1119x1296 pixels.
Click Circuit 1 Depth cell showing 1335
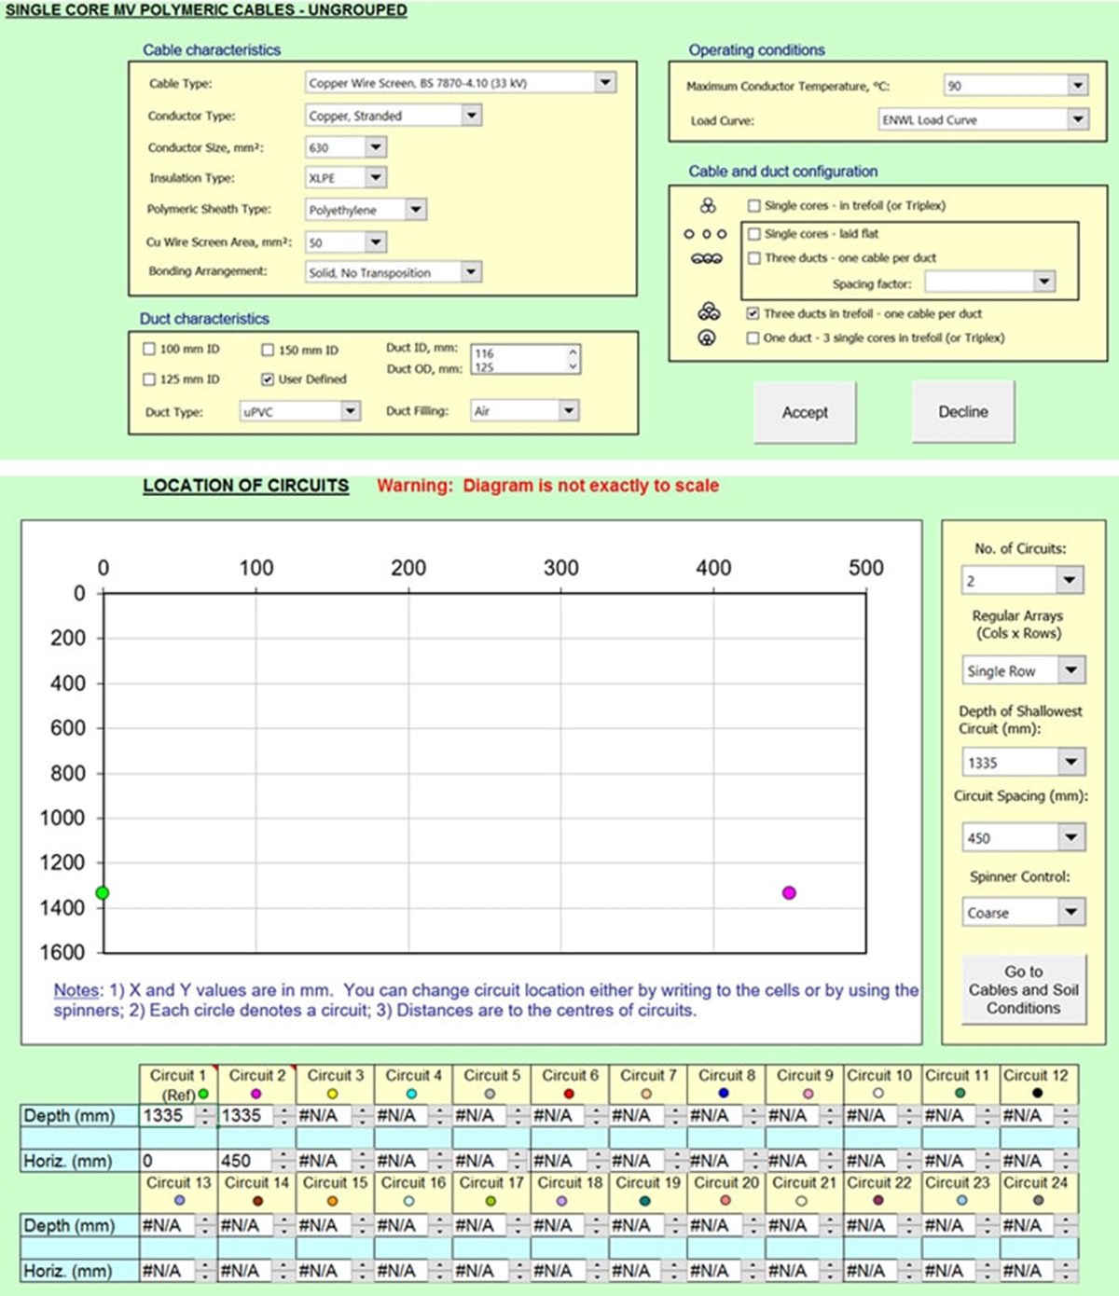tap(168, 1115)
